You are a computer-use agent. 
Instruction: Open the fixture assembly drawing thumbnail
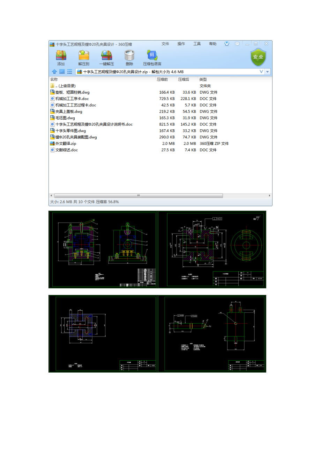pyautogui.click(x=103, y=250)
